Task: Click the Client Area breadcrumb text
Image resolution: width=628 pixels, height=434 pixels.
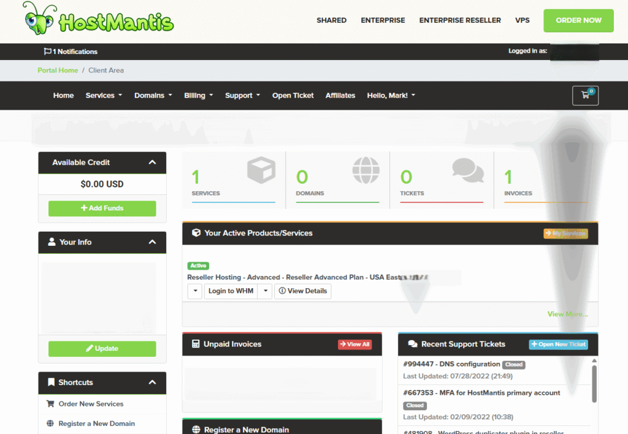Action: click(106, 70)
